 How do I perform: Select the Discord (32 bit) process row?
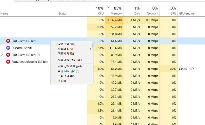point(22,48)
